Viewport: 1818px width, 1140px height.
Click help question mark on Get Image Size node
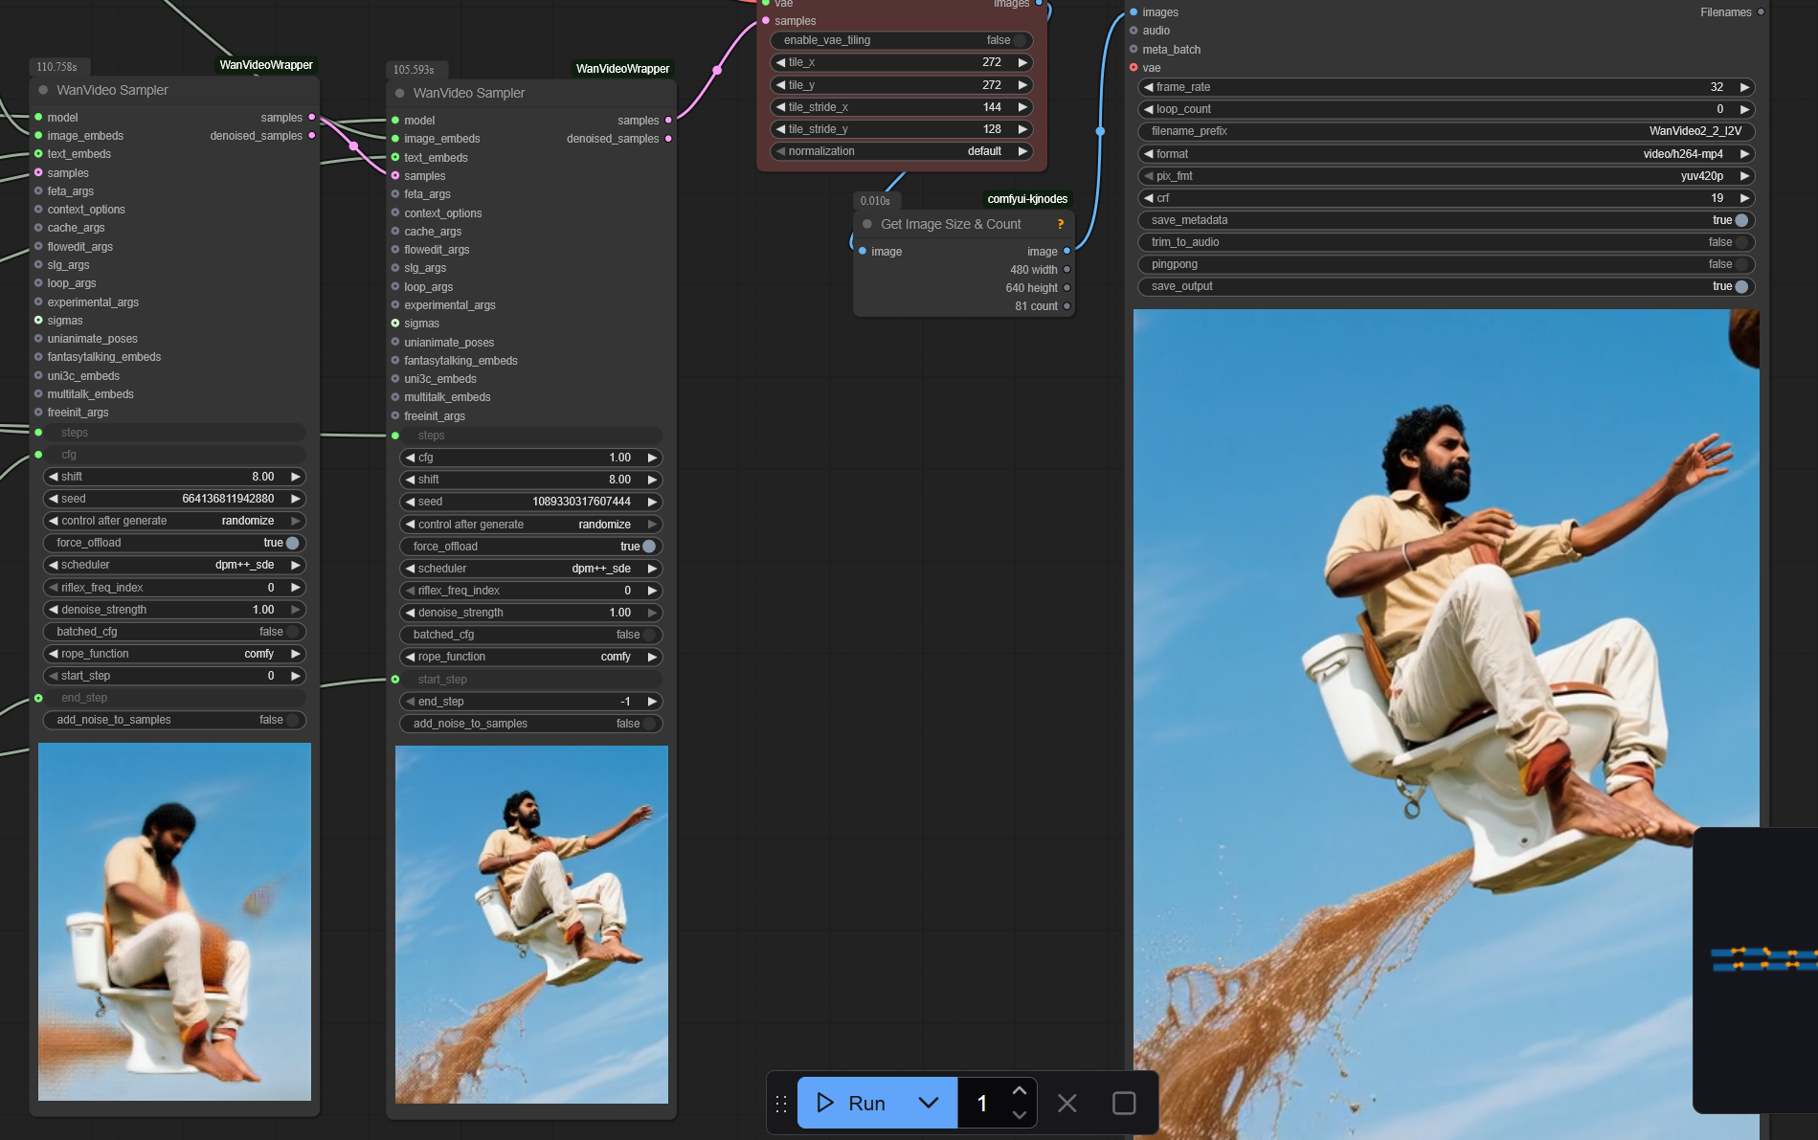point(1060,224)
